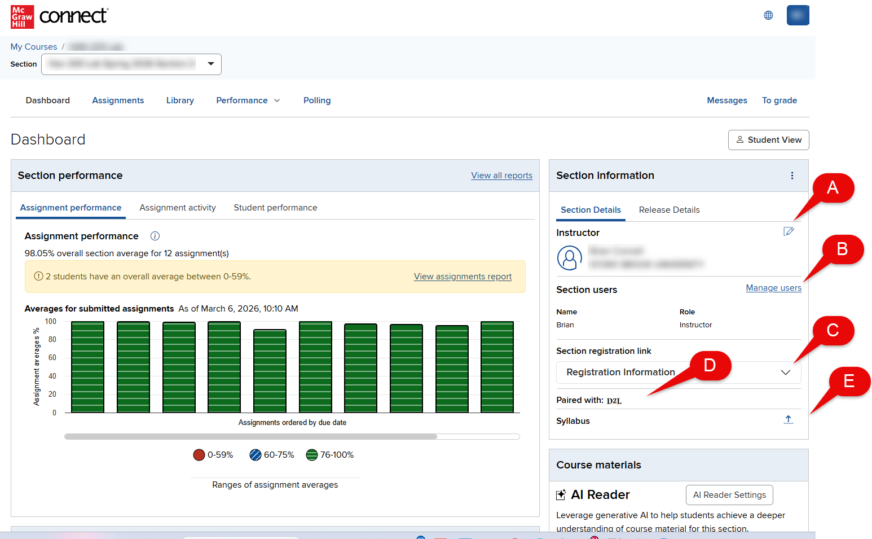Toggle the 60-75% legend range
872x539 pixels.
[272, 455]
